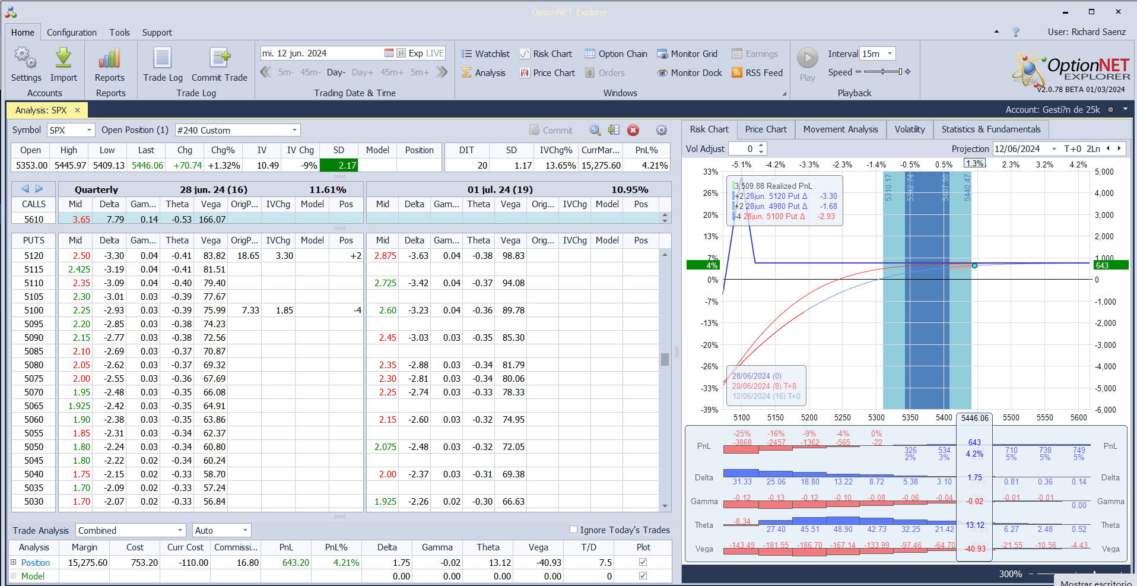Viewport: 1137px width, 586px height.
Task: Click the red delete position icon
Action: pos(633,130)
